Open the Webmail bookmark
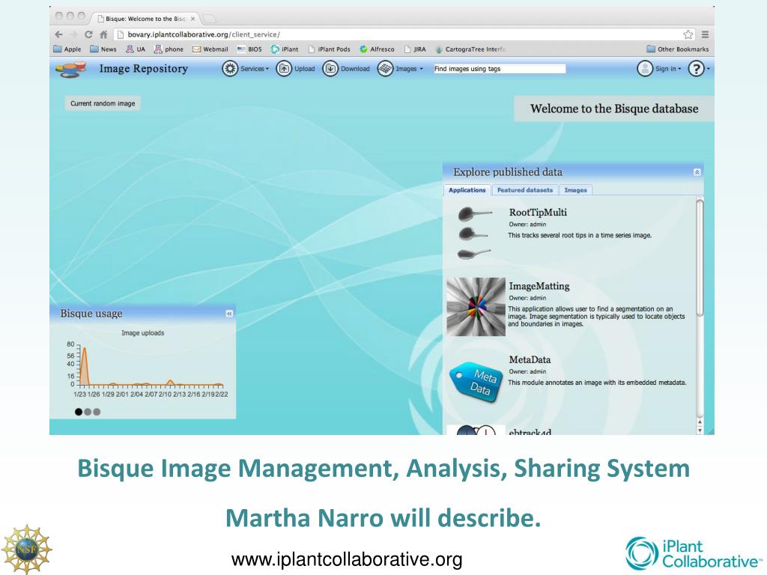767x575 pixels. point(210,49)
